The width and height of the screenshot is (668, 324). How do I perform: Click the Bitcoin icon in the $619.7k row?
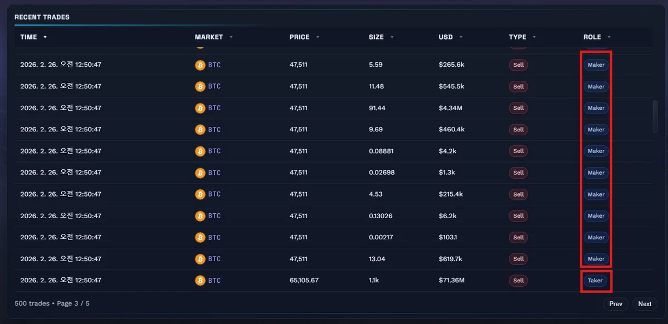click(200, 259)
